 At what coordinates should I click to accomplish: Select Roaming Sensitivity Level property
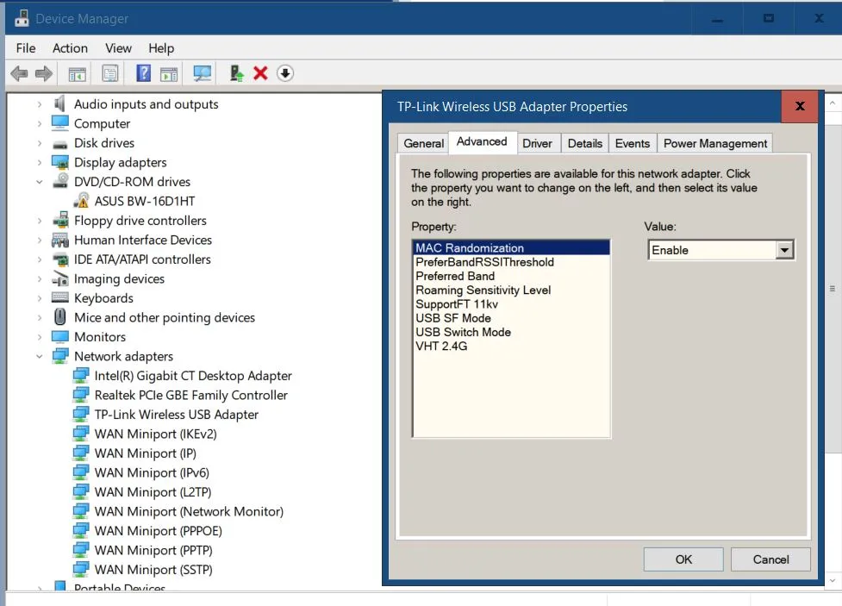coord(511,291)
